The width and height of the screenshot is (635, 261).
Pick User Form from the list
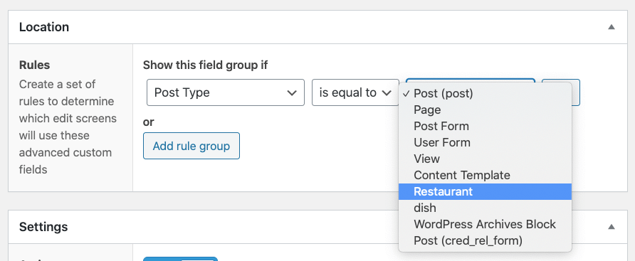click(486, 142)
